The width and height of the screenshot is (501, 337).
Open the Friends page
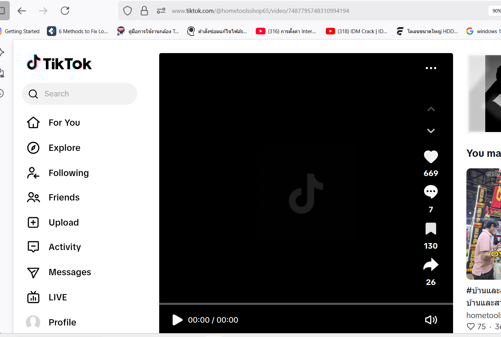(x=64, y=197)
